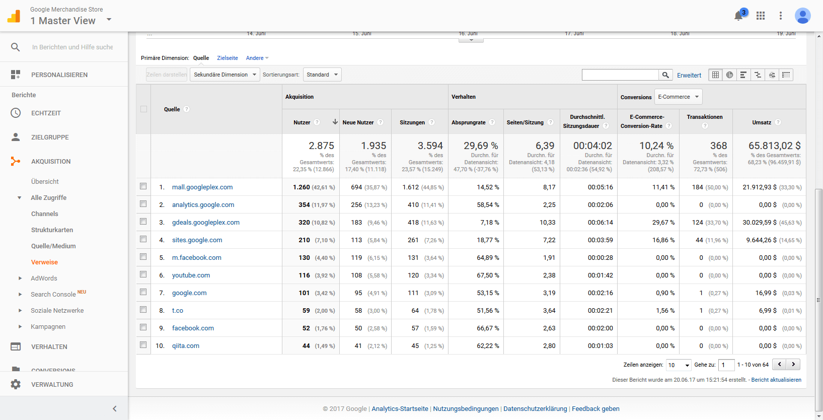Go to the previous table page
Screen dimensions: 823x420
[x=779, y=364]
